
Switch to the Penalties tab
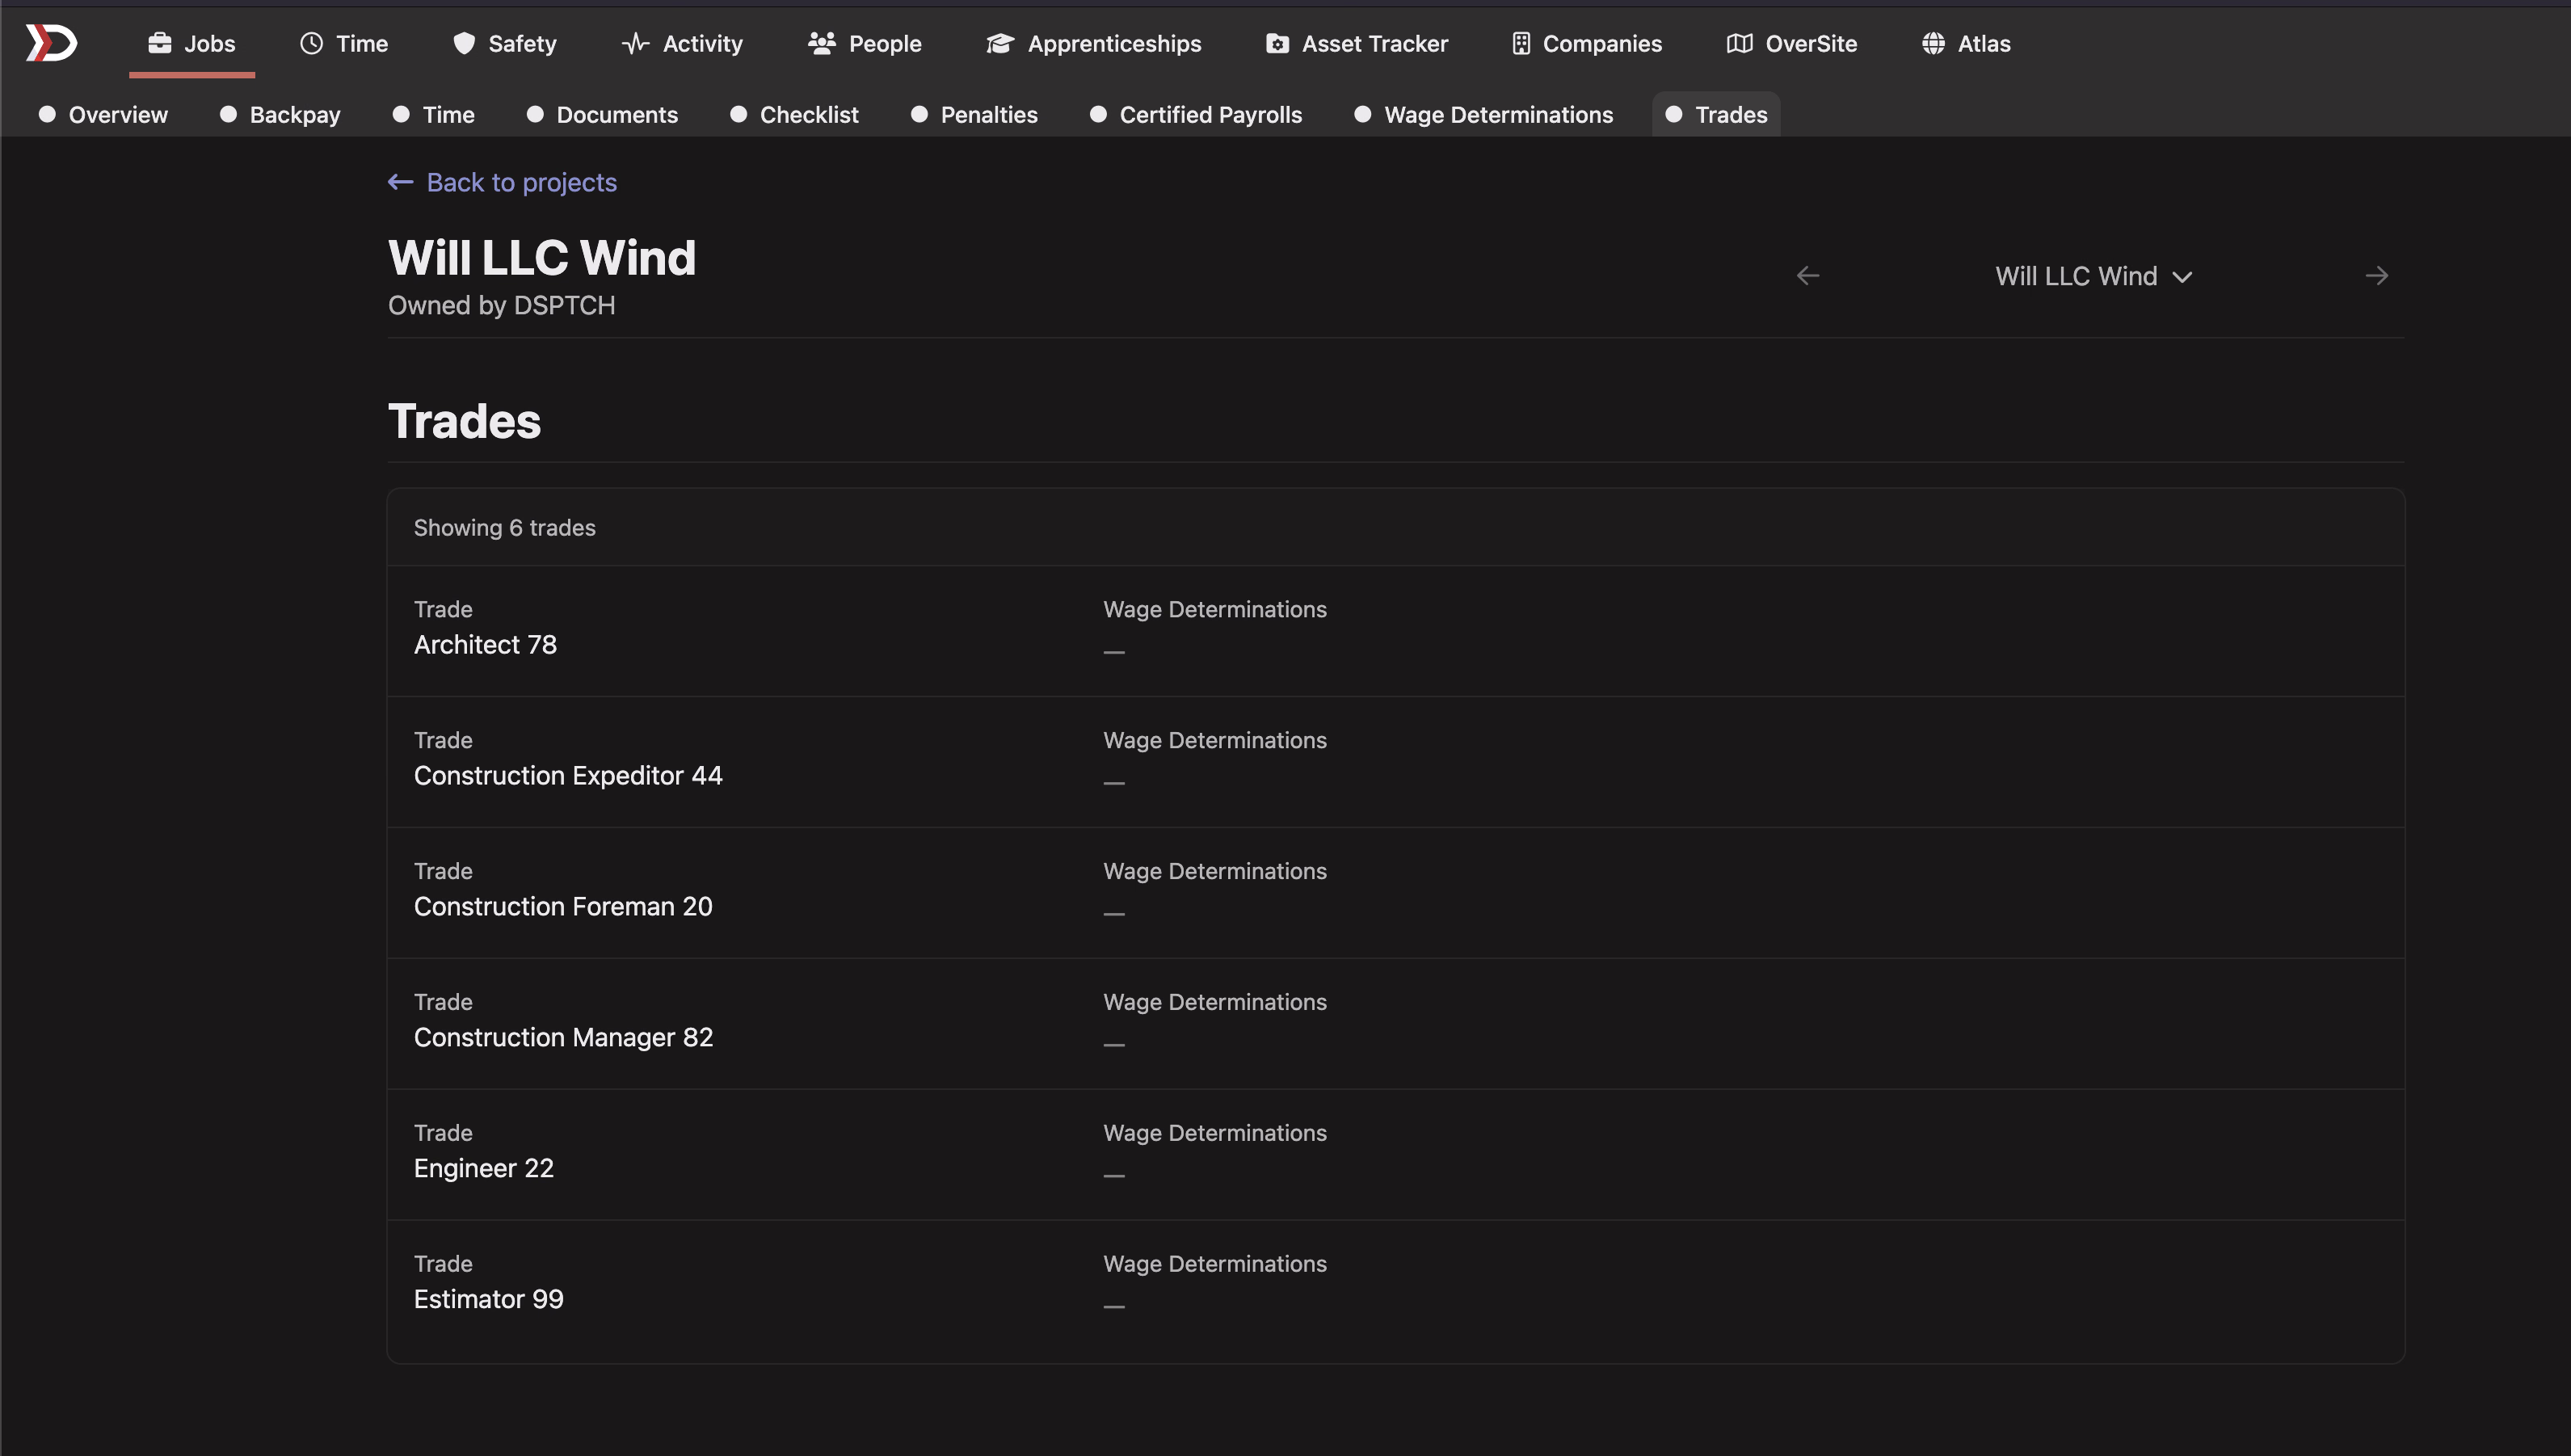click(x=974, y=114)
